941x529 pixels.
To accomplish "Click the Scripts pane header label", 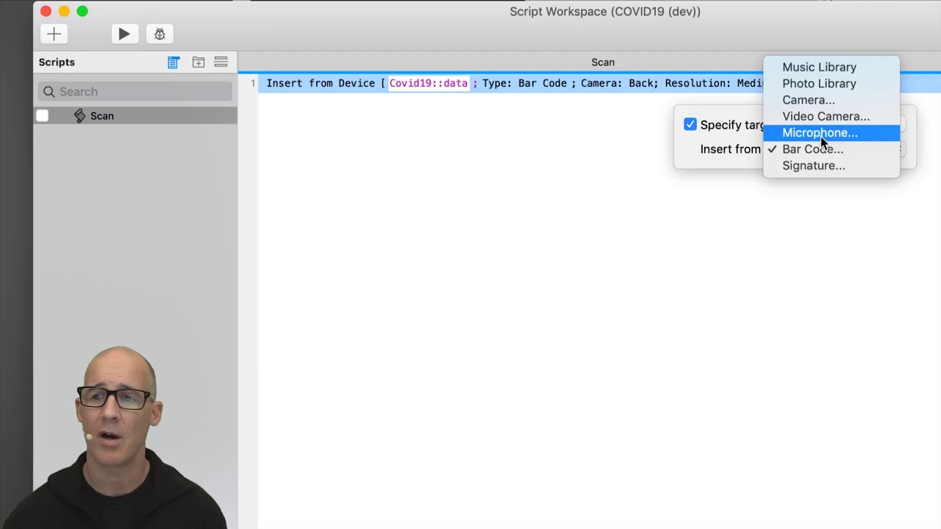I will pos(57,62).
